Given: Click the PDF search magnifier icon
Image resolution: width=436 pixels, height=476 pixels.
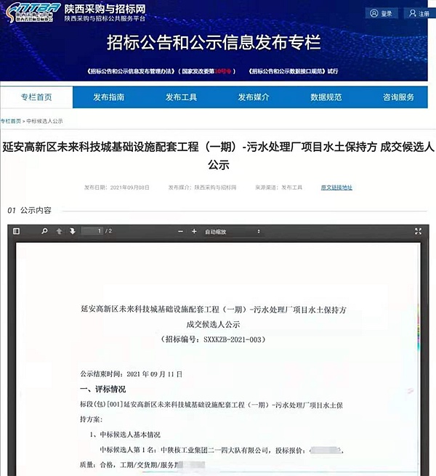Looking at the screenshot, I should click(x=44, y=231).
